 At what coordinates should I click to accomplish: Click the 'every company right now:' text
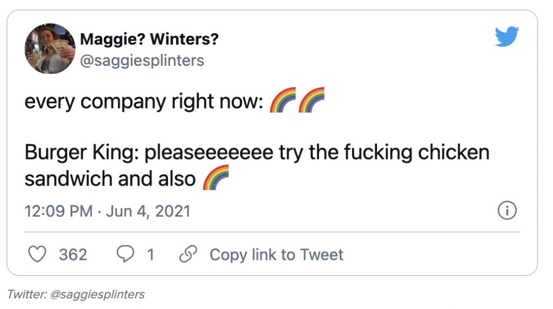tap(143, 101)
